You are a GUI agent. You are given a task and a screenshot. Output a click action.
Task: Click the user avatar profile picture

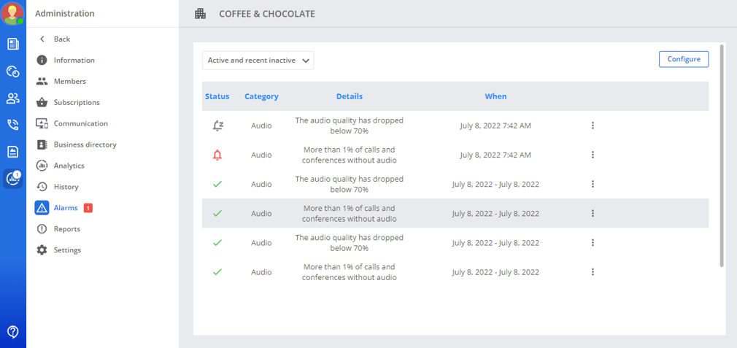tap(13, 14)
